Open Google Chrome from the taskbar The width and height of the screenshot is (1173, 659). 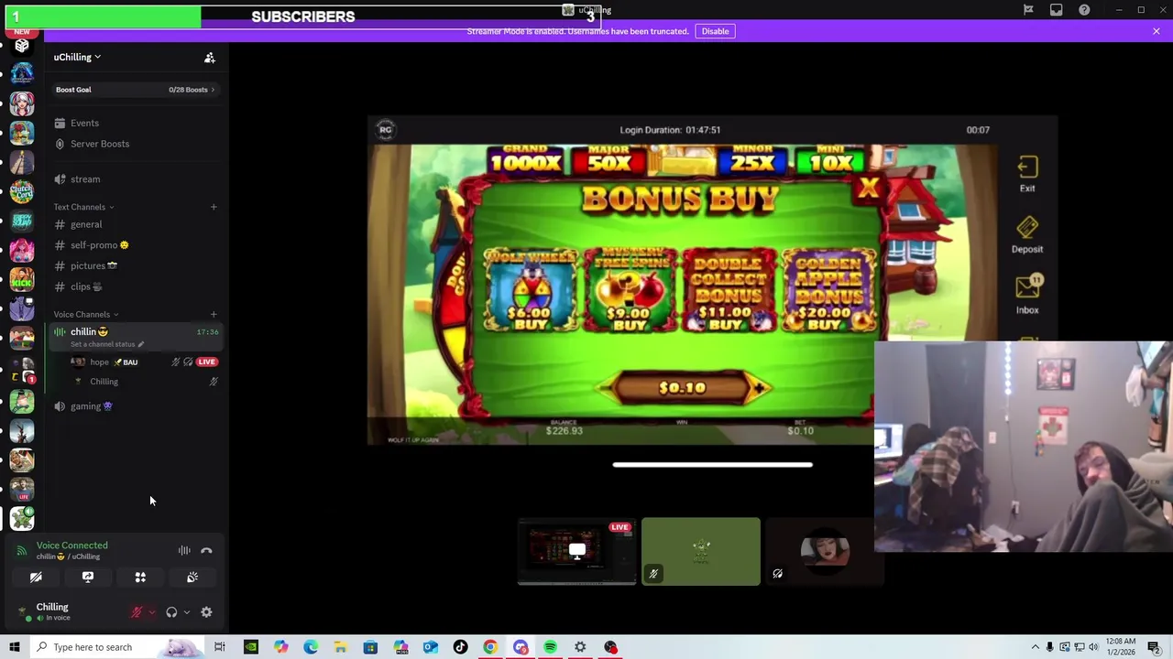pos(490,647)
